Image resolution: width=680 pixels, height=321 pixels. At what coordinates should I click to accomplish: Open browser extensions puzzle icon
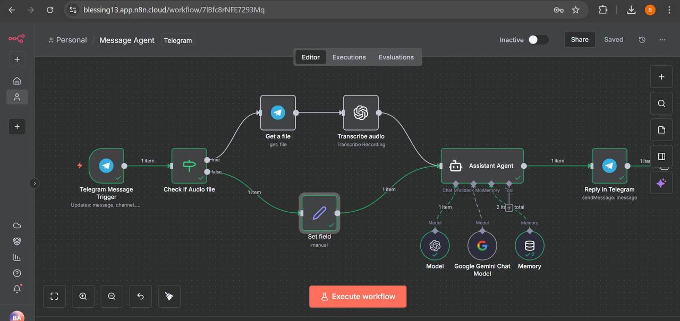pos(602,10)
